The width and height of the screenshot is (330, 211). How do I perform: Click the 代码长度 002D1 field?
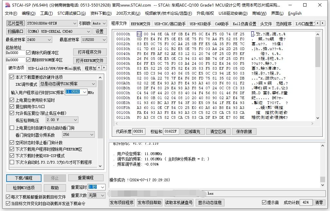(x=139, y=131)
